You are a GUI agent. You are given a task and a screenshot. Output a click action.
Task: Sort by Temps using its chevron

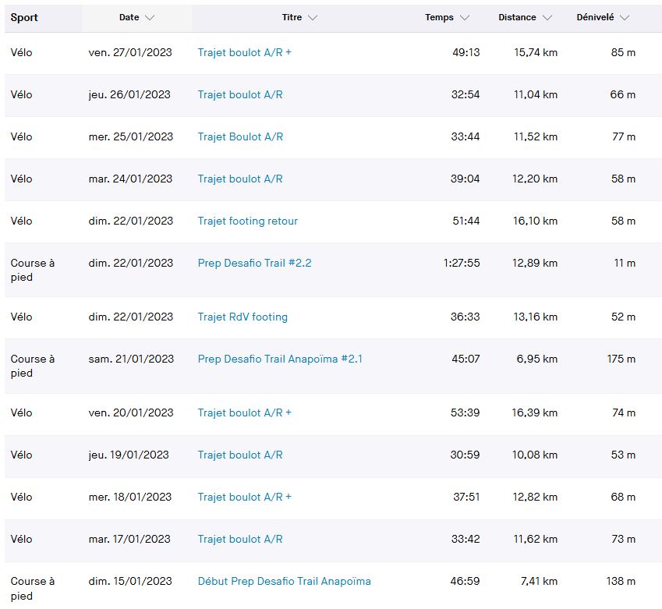click(465, 17)
